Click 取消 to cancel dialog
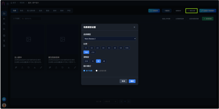219x109 pixels. point(123,81)
